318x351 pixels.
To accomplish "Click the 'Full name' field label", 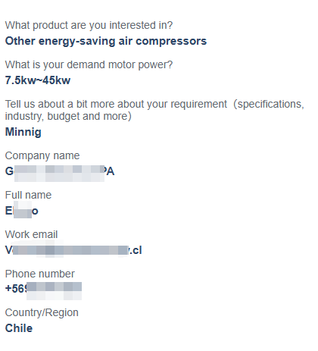I will (x=28, y=195).
